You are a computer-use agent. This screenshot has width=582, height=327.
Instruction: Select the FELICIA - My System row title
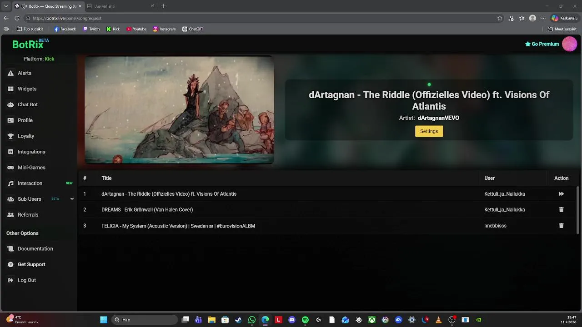coord(178,226)
